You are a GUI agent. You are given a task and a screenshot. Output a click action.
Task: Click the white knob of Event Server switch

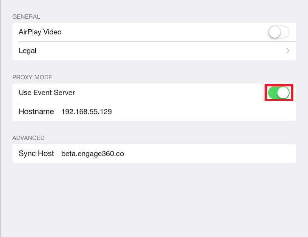coord(283,92)
